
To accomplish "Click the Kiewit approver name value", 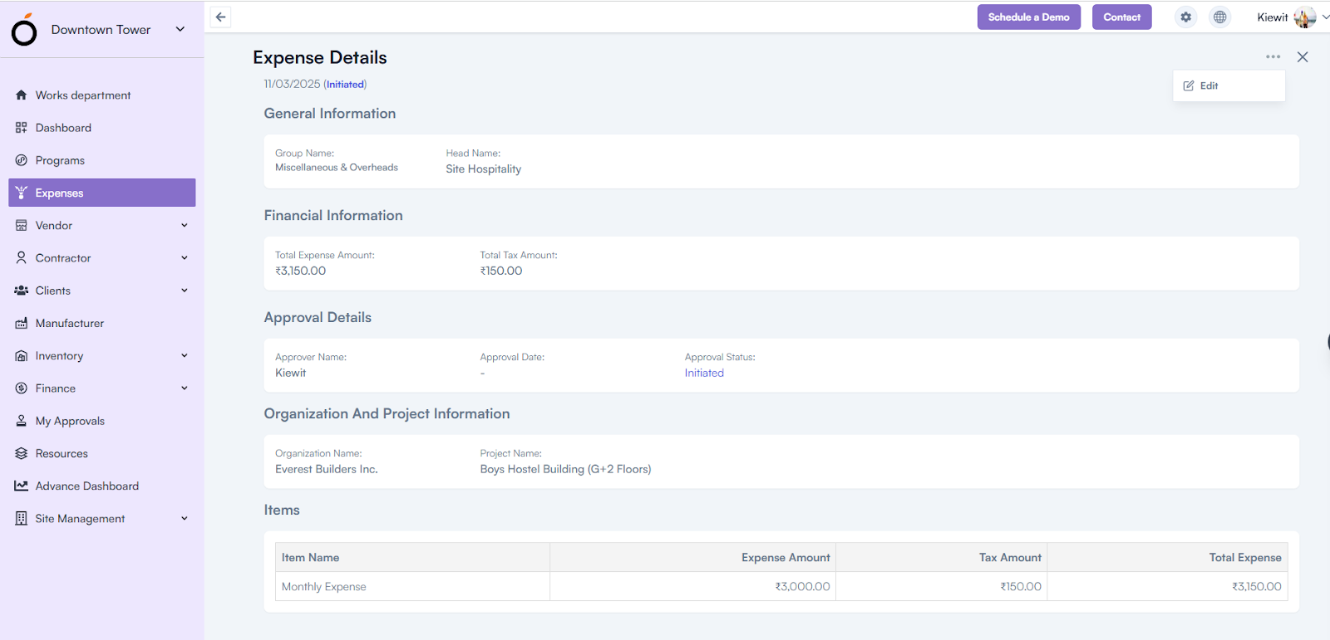I will (290, 373).
